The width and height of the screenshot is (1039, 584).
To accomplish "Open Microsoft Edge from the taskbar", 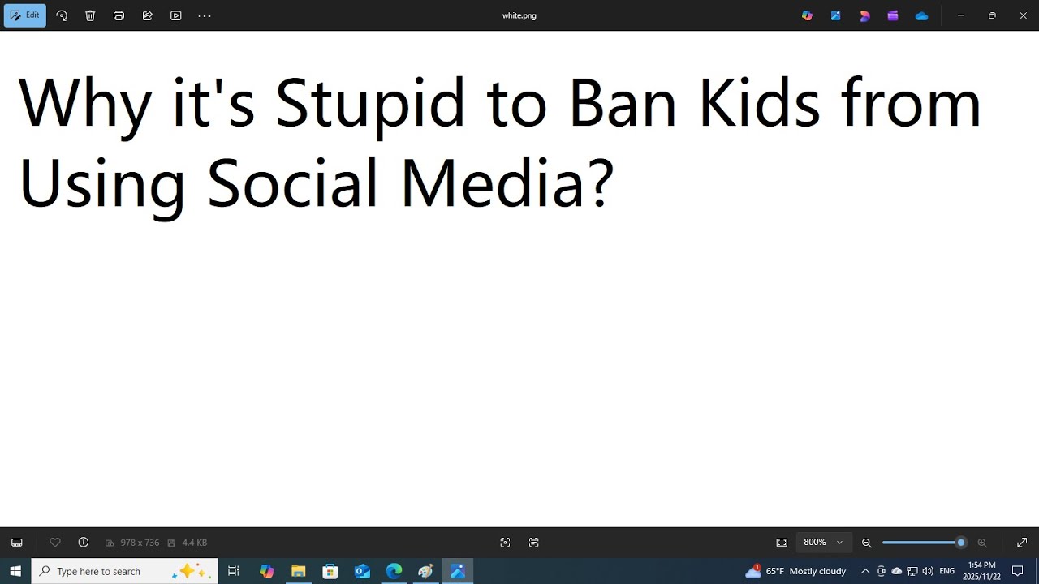I will [x=394, y=571].
